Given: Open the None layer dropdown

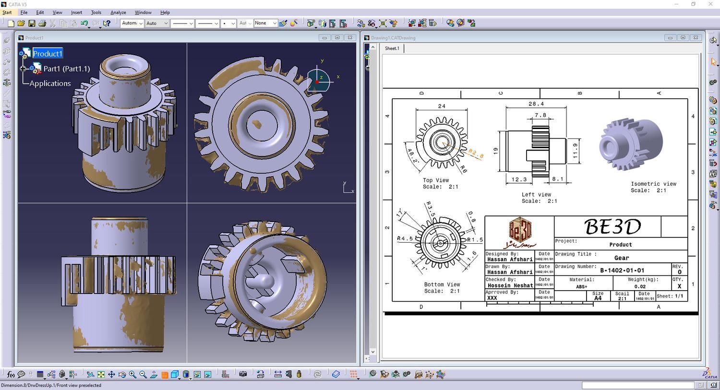Looking at the screenshot, I should click(266, 23).
